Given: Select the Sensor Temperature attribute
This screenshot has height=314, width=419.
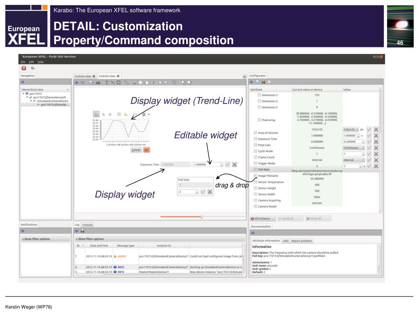Looking at the screenshot, I should point(271,182).
